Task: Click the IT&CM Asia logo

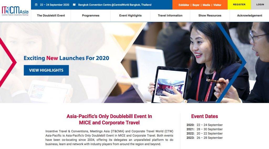Action: 15,11
